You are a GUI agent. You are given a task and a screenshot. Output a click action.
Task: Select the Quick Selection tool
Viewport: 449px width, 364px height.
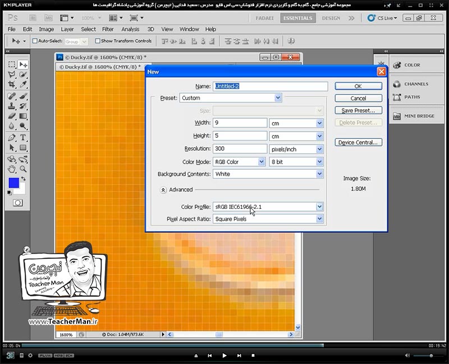[23, 74]
